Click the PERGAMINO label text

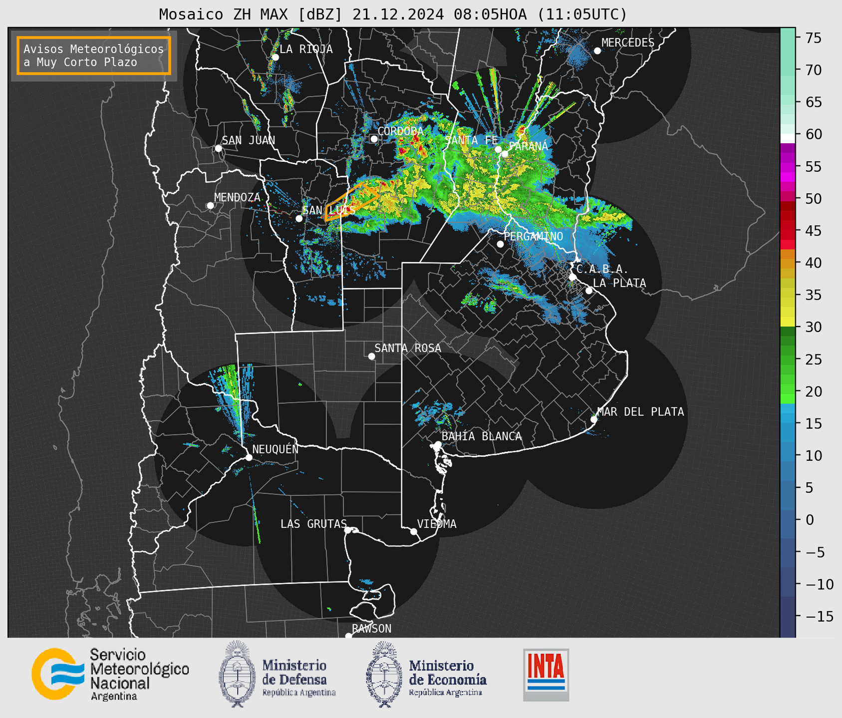(534, 236)
